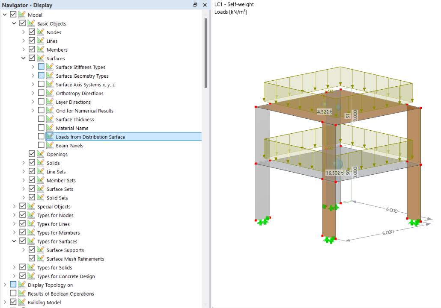Expand Grid for Numerical Results

(33, 110)
